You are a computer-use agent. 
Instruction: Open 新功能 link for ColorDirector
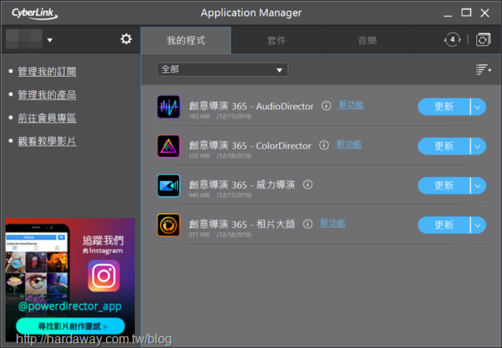coord(349,144)
